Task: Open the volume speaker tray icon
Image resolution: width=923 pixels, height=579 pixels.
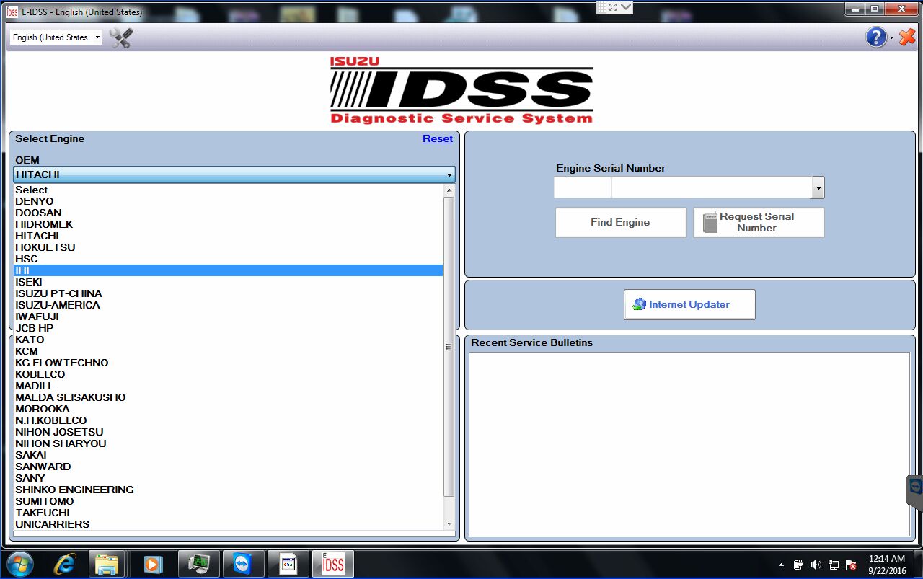Action: click(x=816, y=565)
